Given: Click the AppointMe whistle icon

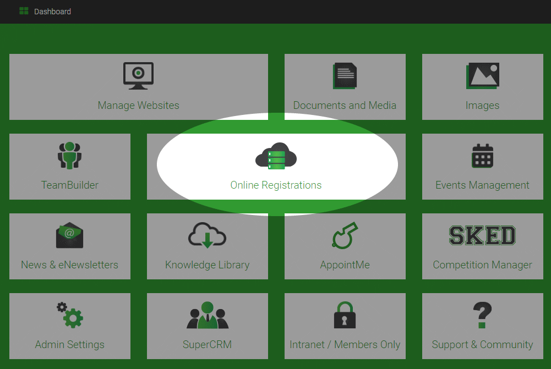Looking at the screenshot, I should coord(345,235).
